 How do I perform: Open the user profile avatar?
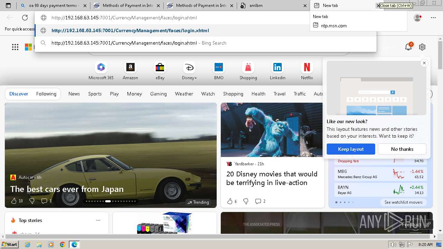point(418,18)
